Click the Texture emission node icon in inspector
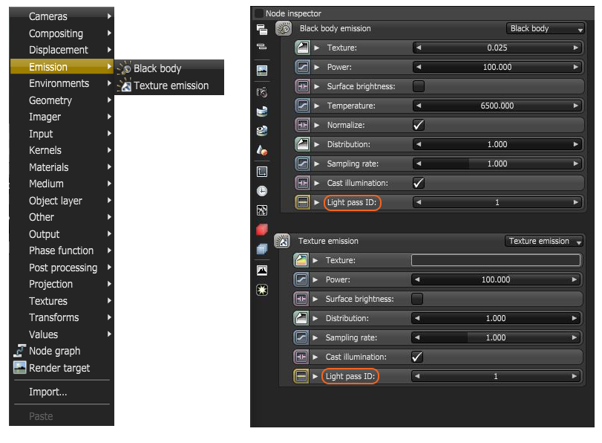Image resolution: width=602 pixels, height=443 pixels. [283, 241]
